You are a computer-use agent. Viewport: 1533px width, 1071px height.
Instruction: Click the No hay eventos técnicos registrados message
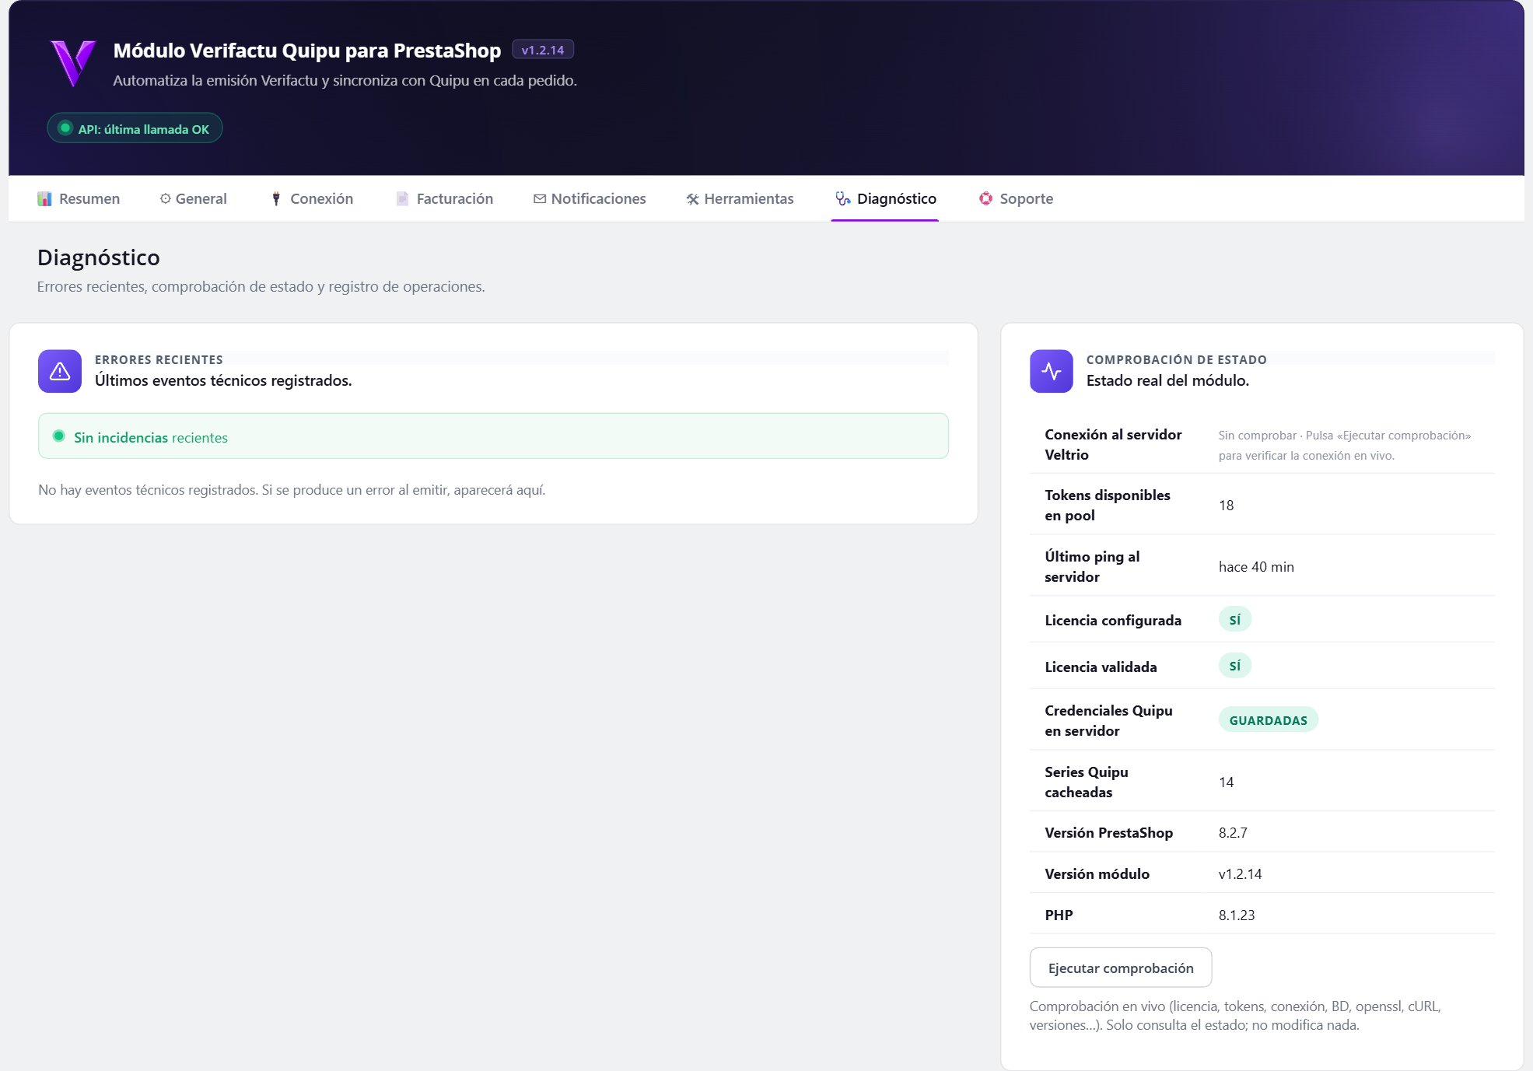click(292, 490)
